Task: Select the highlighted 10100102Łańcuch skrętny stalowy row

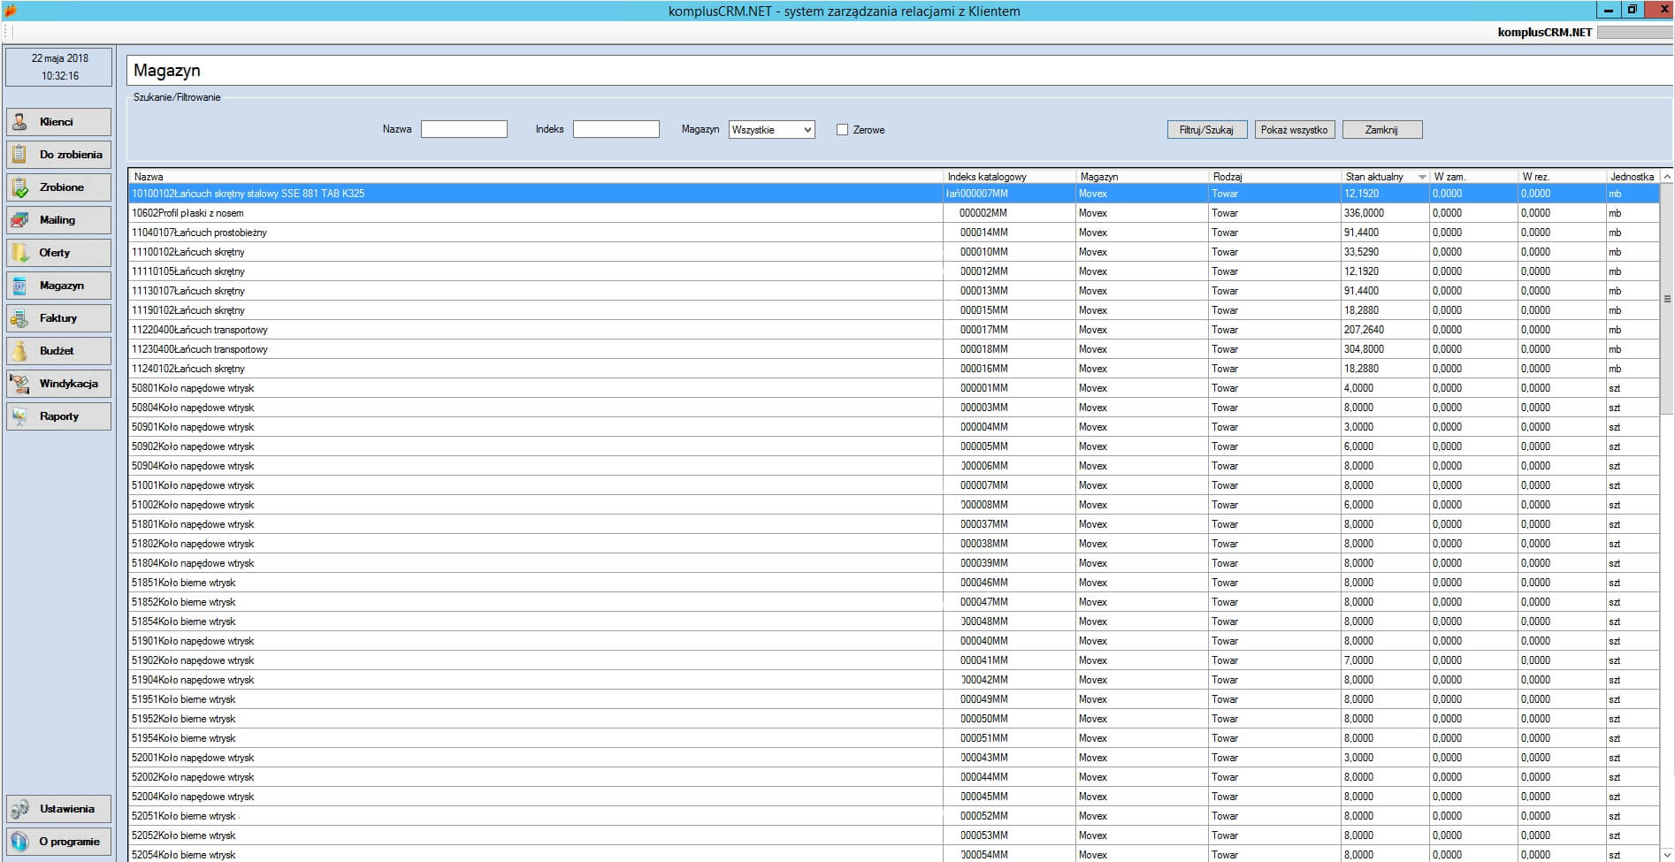Action: (x=894, y=194)
